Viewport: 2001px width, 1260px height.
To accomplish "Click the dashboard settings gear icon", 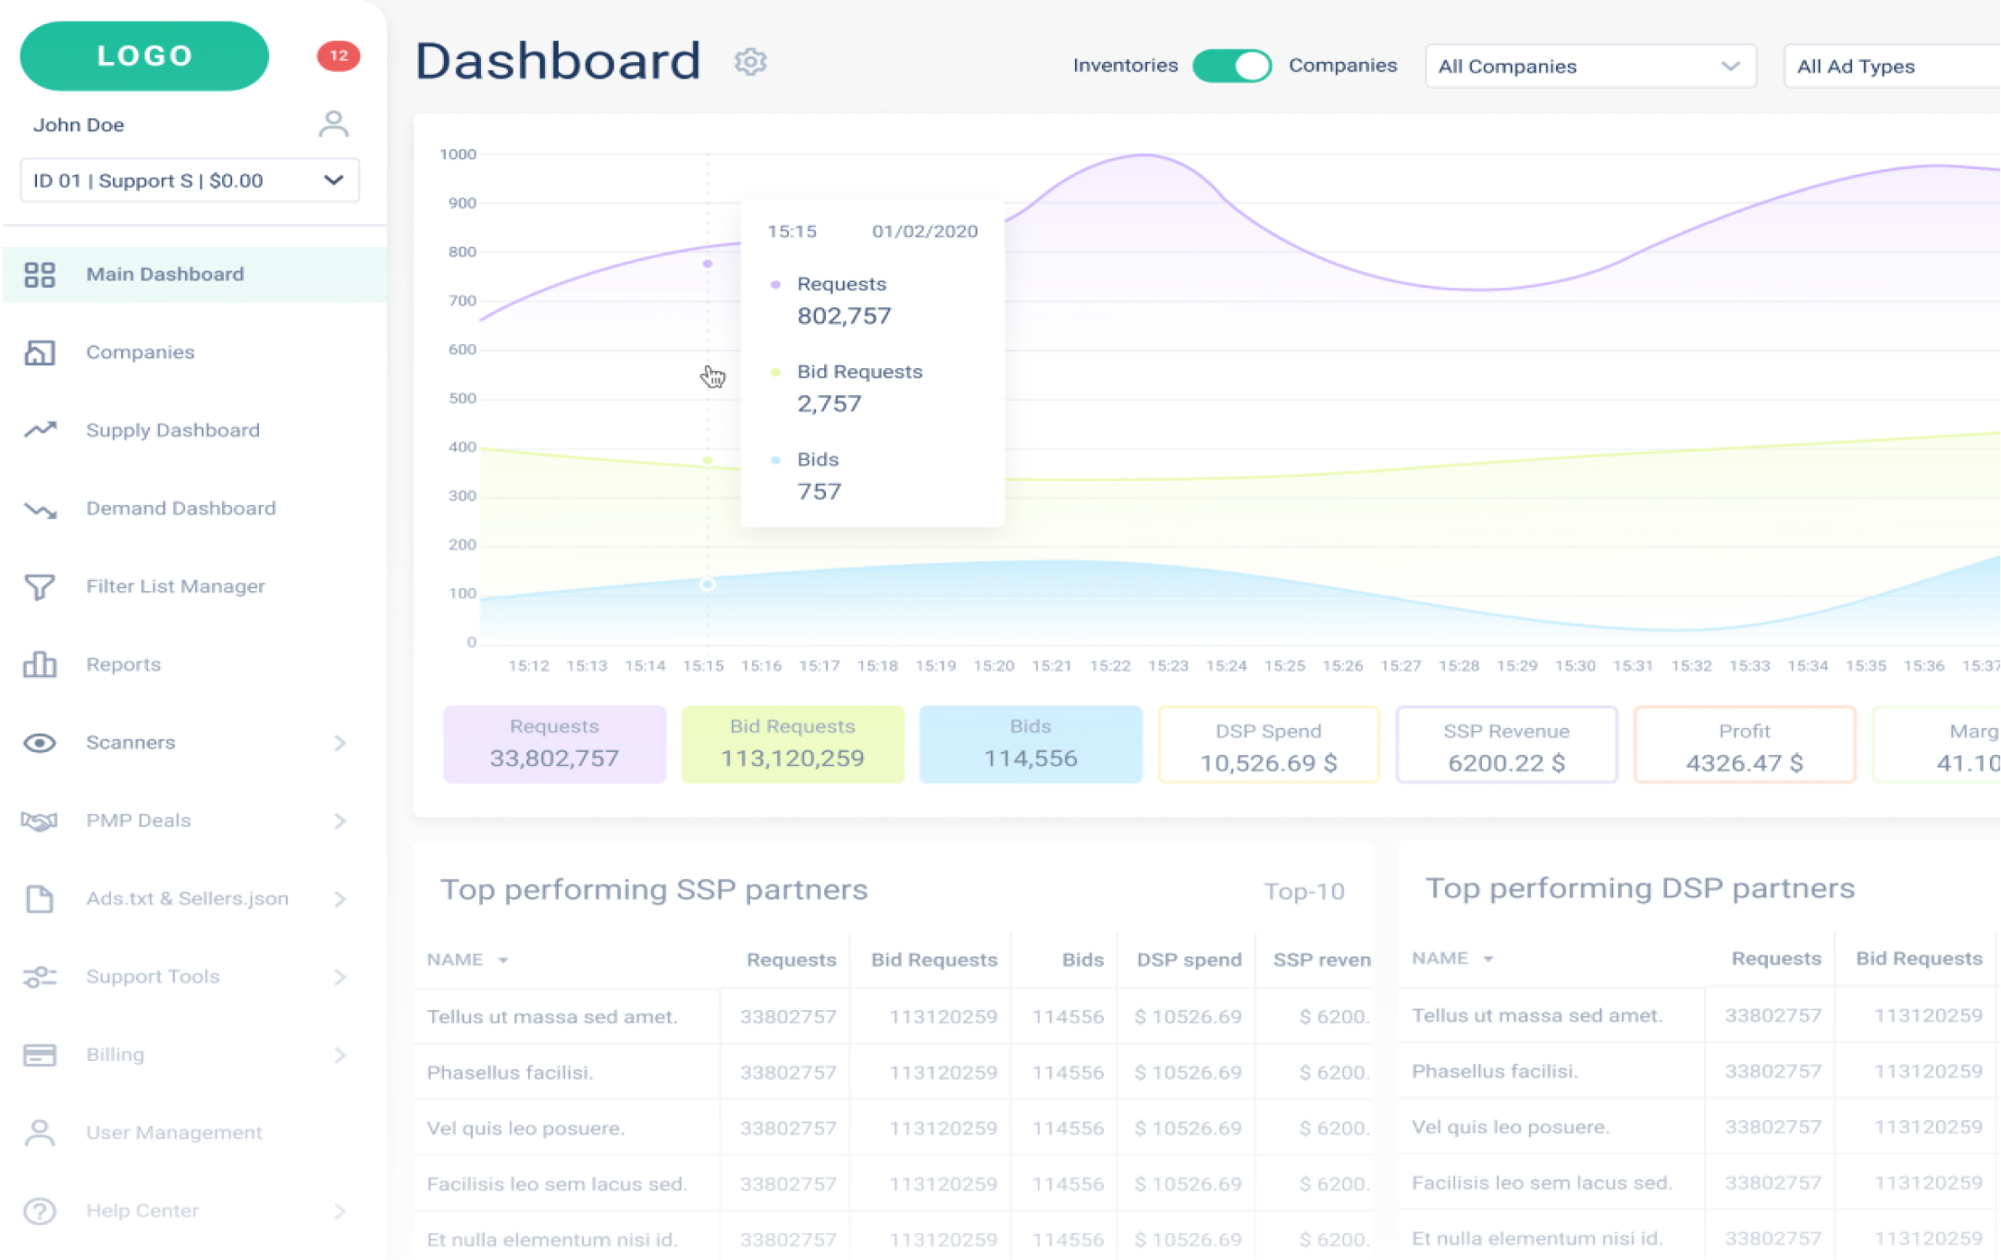I will pos(750,62).
